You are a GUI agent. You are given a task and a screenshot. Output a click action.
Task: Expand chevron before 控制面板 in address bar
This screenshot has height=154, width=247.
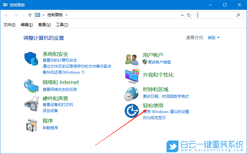coord(43,15)
